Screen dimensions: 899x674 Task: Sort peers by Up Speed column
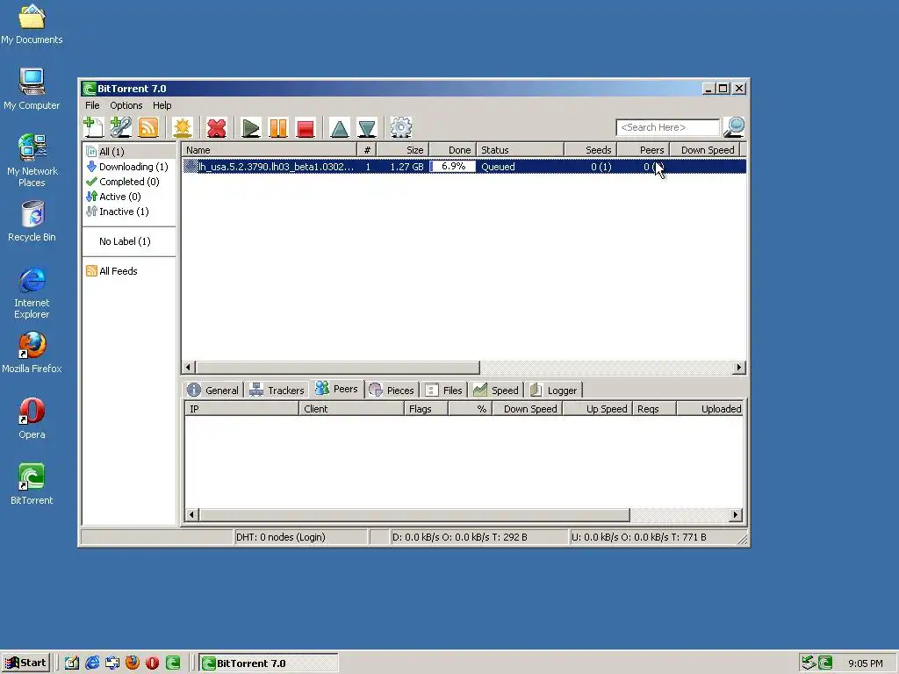coord(598,409)
